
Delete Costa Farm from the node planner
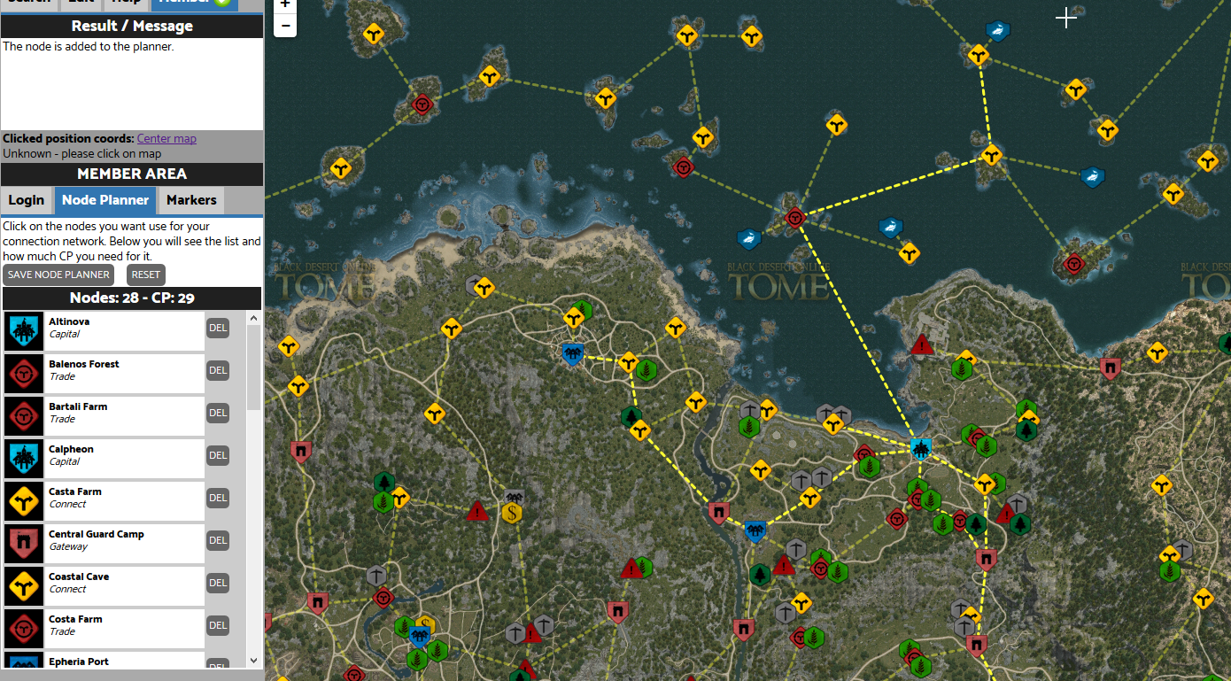tap(218, 625)
